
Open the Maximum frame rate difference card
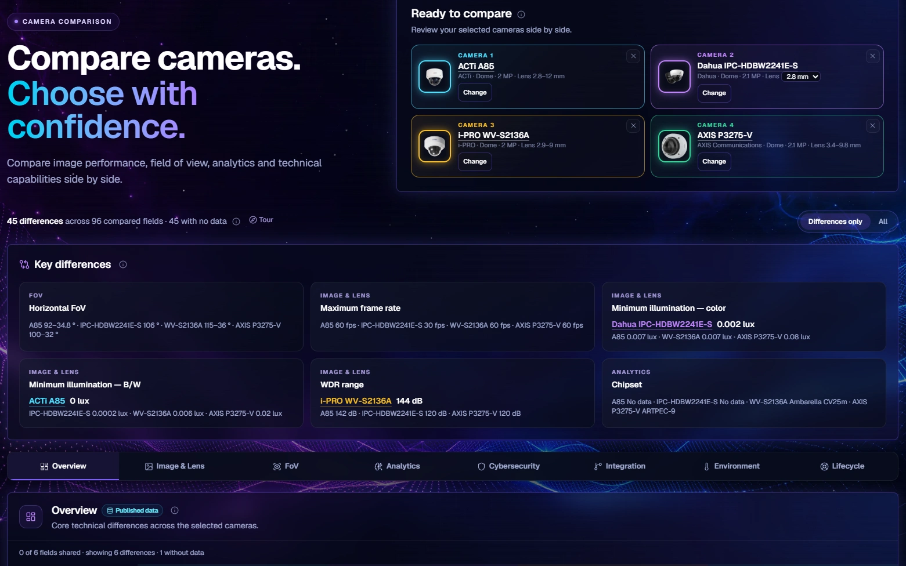(x=453, y=317)
